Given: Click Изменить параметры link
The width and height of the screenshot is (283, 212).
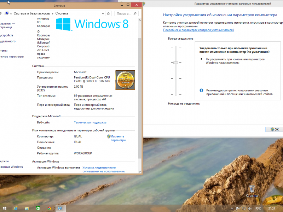Looking at the screenshot, I should 119,138.
